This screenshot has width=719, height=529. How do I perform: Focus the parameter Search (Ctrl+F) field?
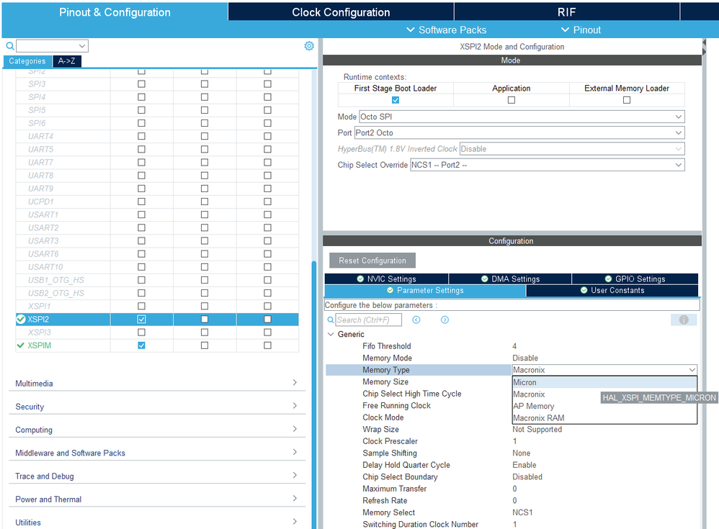coord(369,320)
